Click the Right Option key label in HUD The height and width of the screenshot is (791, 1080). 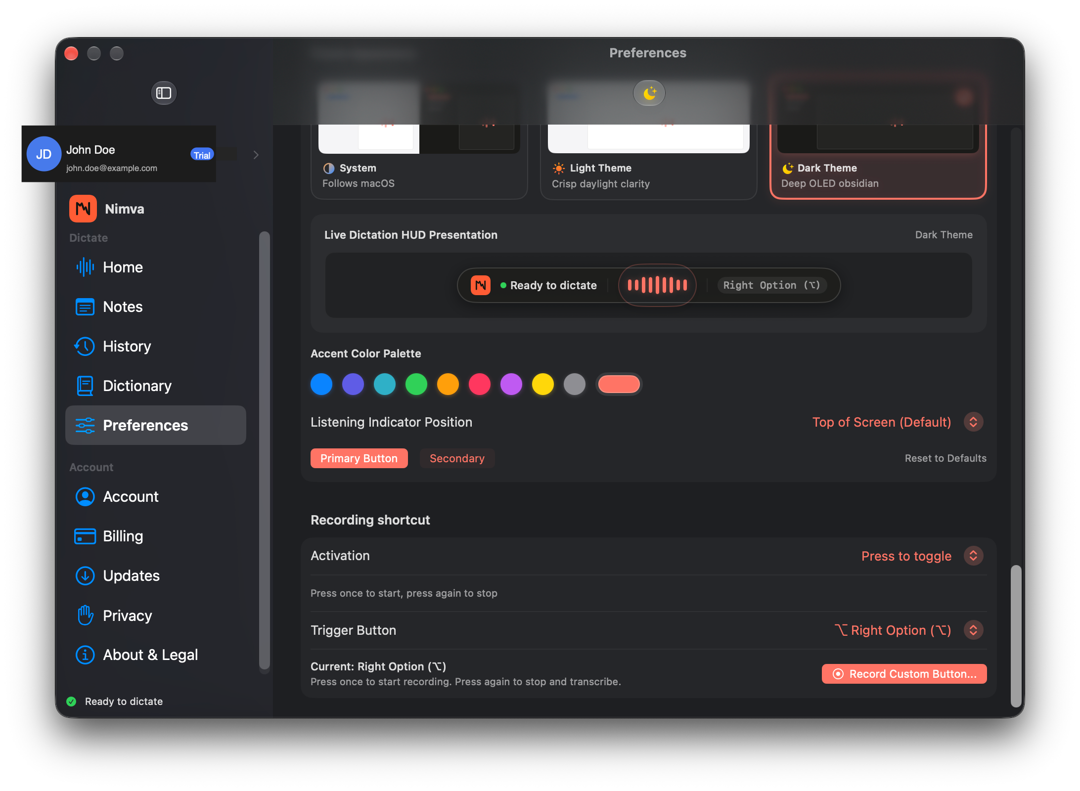(771, 285)
